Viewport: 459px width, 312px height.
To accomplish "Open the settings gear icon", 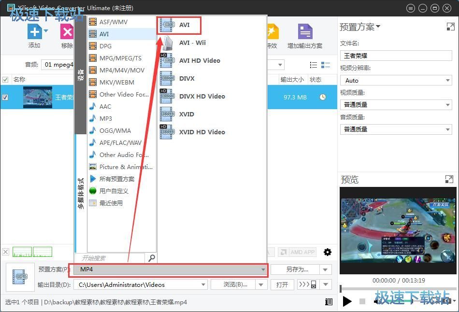I will [x=328, y=252].
